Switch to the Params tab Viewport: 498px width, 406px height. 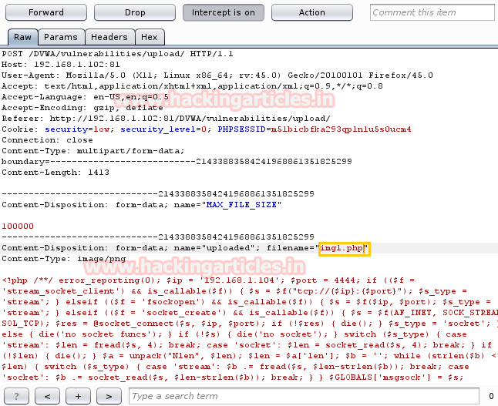61,37
